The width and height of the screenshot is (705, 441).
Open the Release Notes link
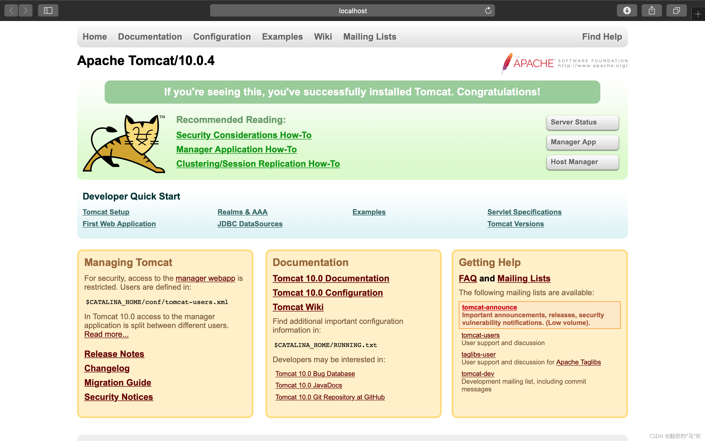(114, 354)
